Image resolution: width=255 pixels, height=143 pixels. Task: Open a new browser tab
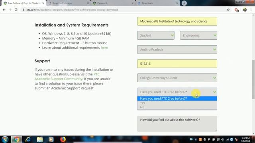[x=184, y=3]
